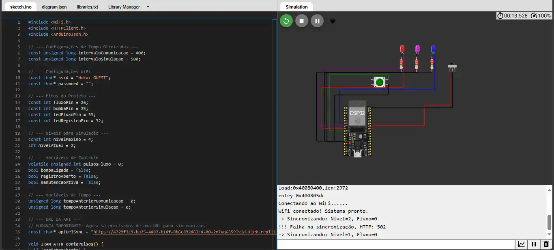The width and height of the screenshot is (554, 250).
Task: Click the intervaloComunicacao = 400 line
Action: 87,53
